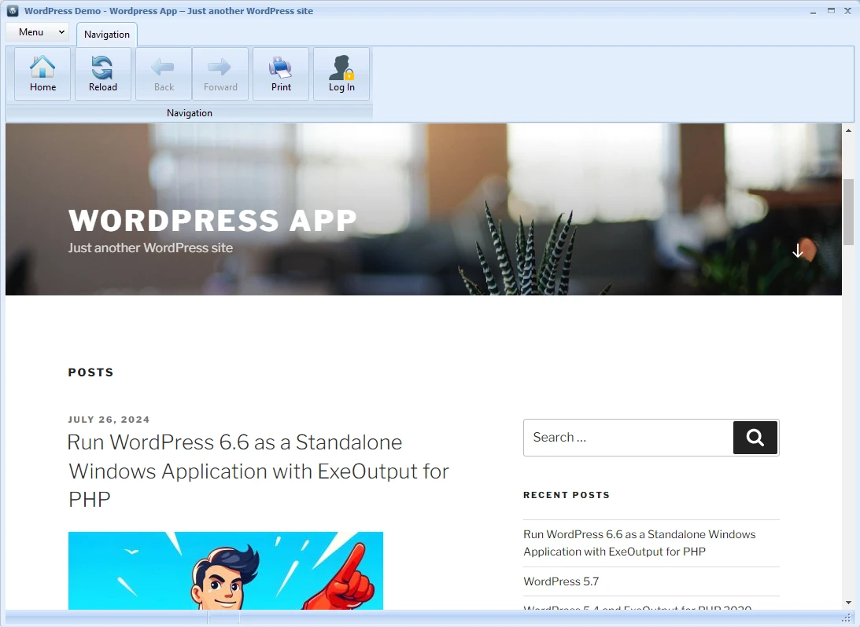
Task: Open the WordPress 5.7 recent post
Action: click(561, 581)
